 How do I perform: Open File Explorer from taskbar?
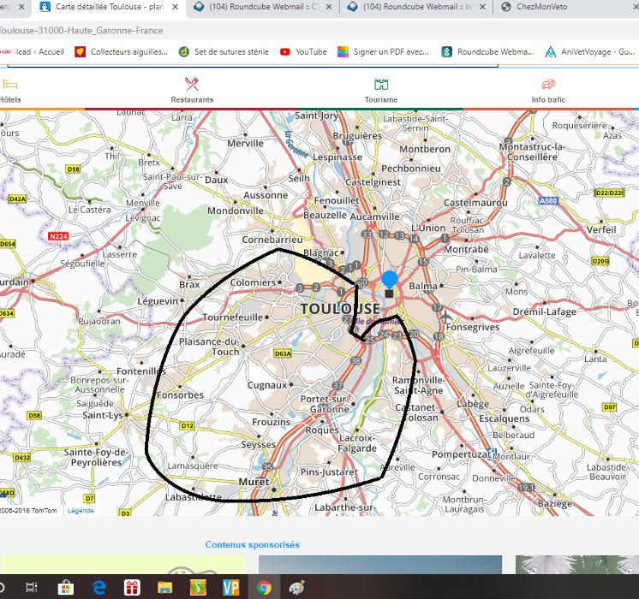[x=165, y=587]
